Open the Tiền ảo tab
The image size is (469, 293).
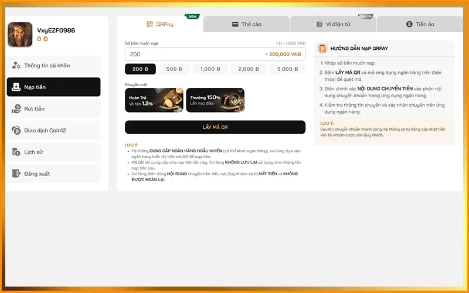click(x=420, y=24)
